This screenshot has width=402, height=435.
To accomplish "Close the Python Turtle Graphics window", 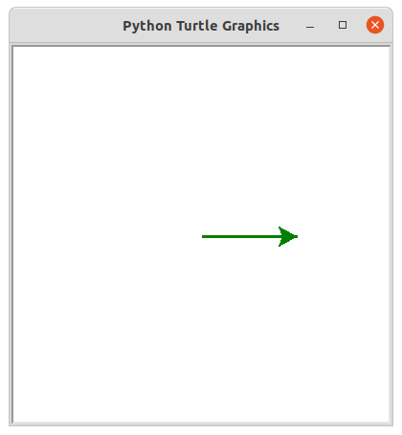I will (375, 25).
